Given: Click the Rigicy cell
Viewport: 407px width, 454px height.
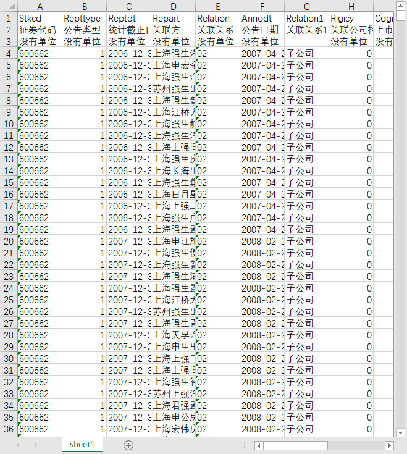Looking at the screenshot, I should (351, 19).
